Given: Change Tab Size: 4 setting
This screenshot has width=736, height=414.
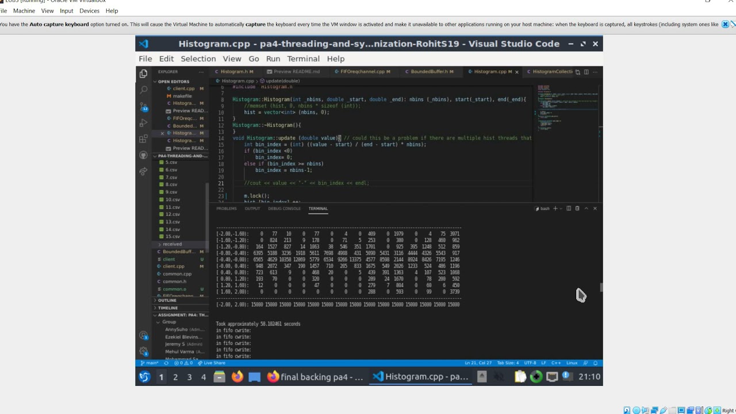Looking at the screenshot, I should click(x=508, y=363).
